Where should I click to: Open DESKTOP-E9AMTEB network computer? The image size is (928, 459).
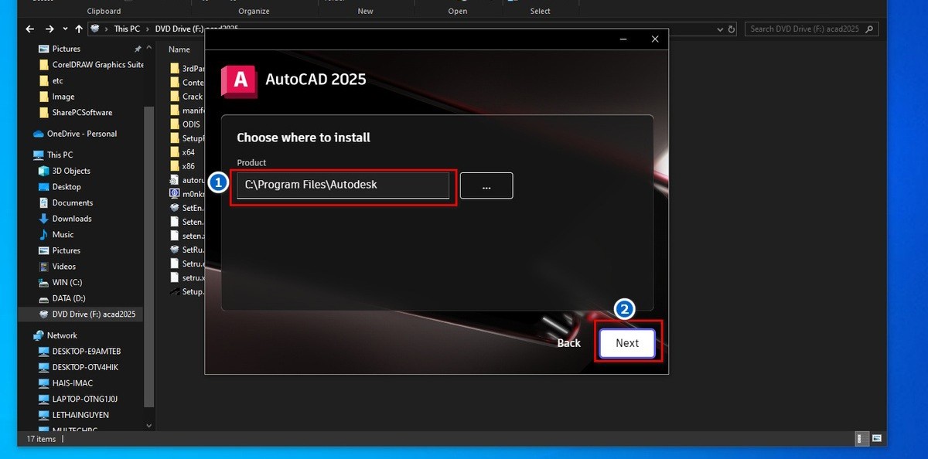pyautogui.click(x=86, y=351)
